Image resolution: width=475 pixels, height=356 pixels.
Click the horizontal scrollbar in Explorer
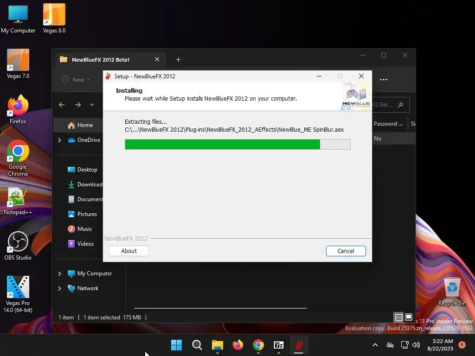click(x=220, y=308)
